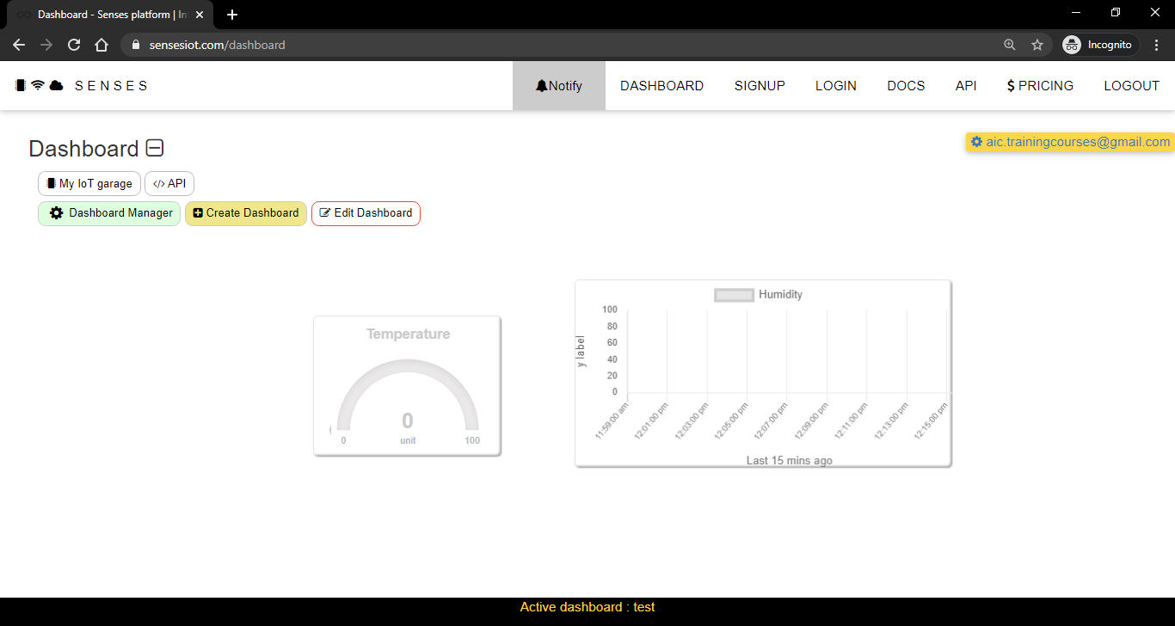Go to browser home page icon

(102, 45)
